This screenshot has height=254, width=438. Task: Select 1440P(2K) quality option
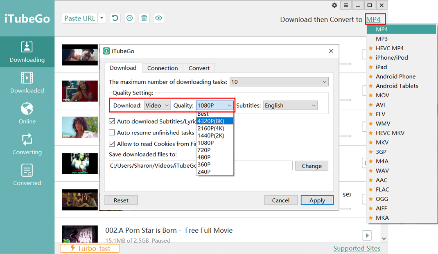click(214, 136)
